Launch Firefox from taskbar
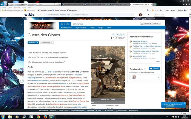The width and height of the screenshot is (191, 119). pyautogui.click(x=45, y=117)
